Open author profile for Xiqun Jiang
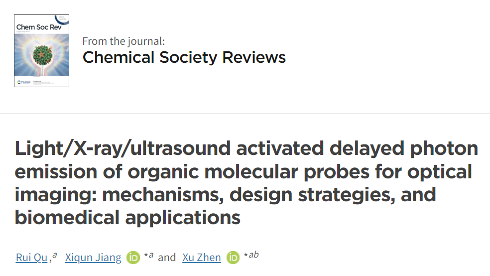The height and width of the screenshot is (276, 490). pos(93,258)
